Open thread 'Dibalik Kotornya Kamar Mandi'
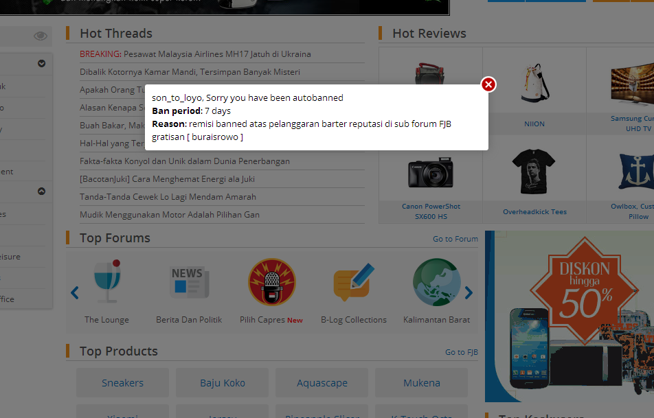The width and height of the screenshot is (654, 418). (x=190, y=72)
